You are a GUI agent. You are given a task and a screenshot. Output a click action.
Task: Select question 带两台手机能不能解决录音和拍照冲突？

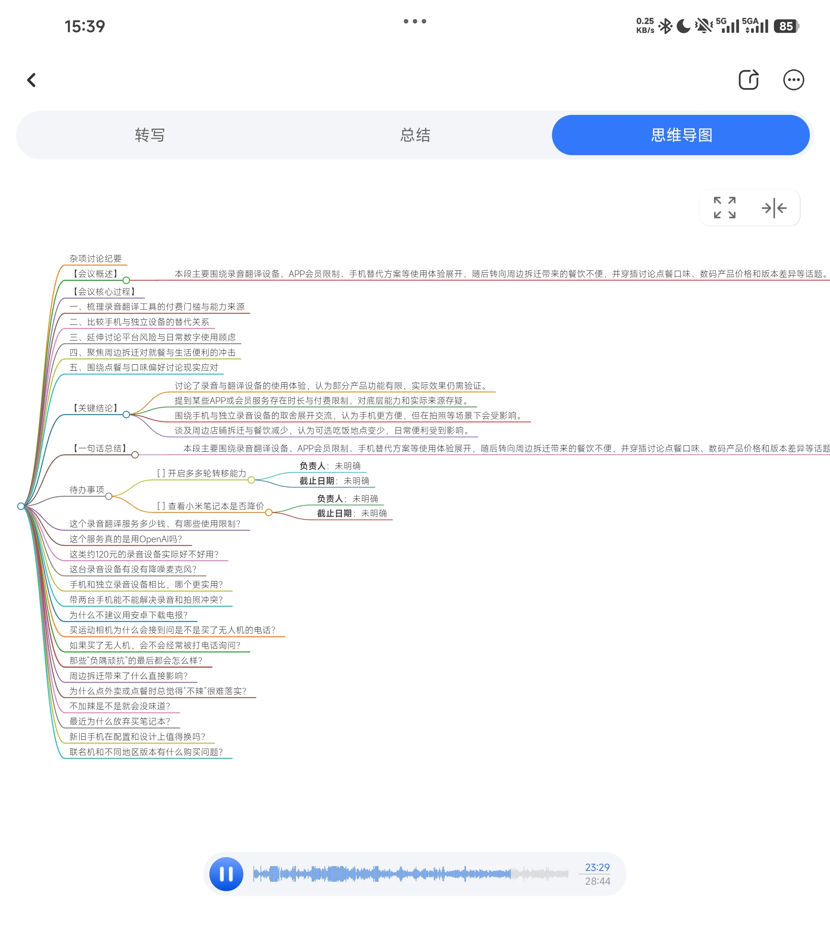click(146, 600)
